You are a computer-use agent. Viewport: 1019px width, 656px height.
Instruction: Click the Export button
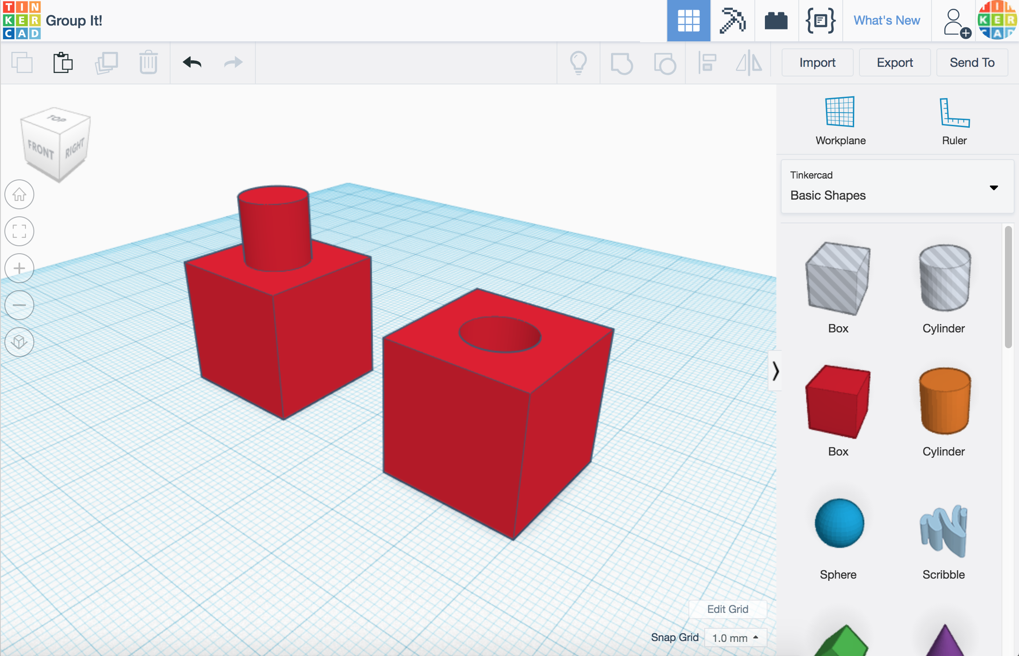pos(895,62)
